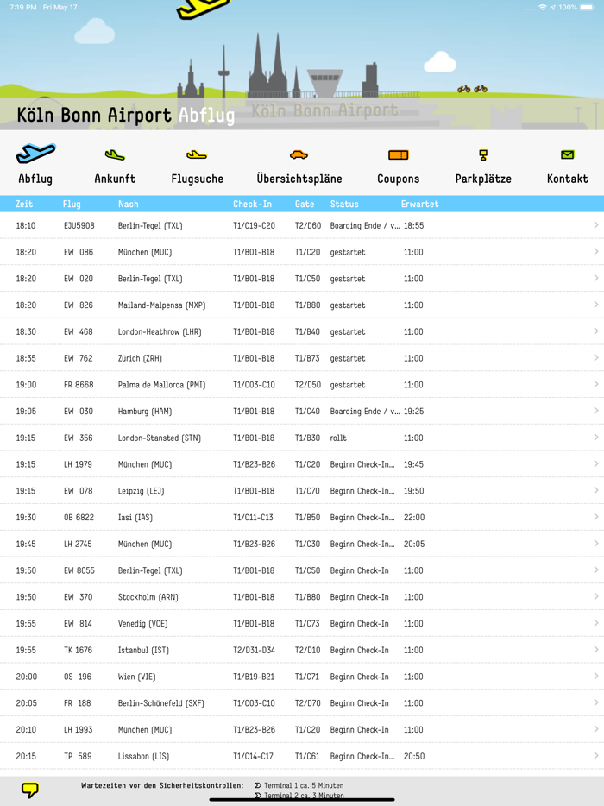Expand flight EW 826 Mailand chevron
Viewport: 604px width, 806px height.
click(x=595, y=305)
